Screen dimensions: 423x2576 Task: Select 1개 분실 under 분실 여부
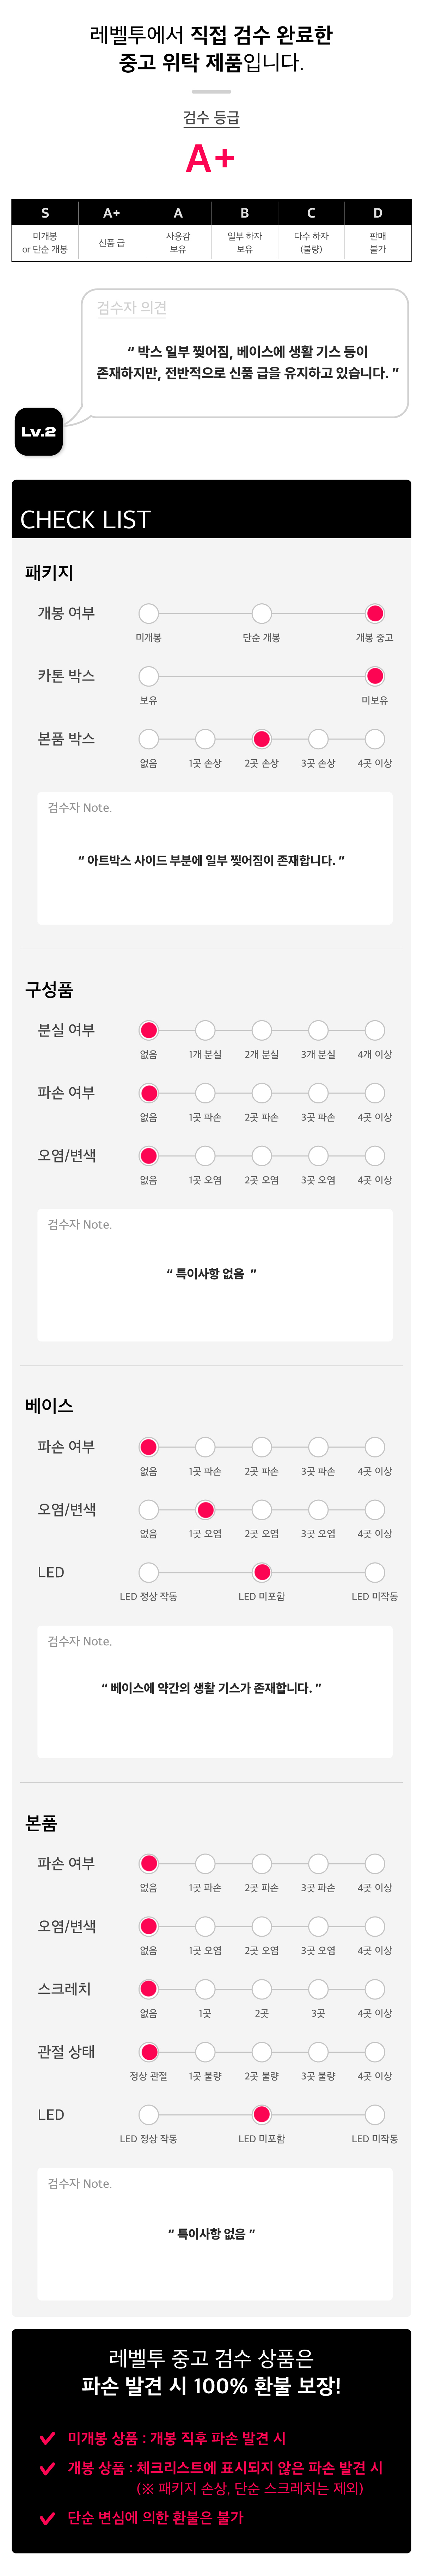[205, 1030]
